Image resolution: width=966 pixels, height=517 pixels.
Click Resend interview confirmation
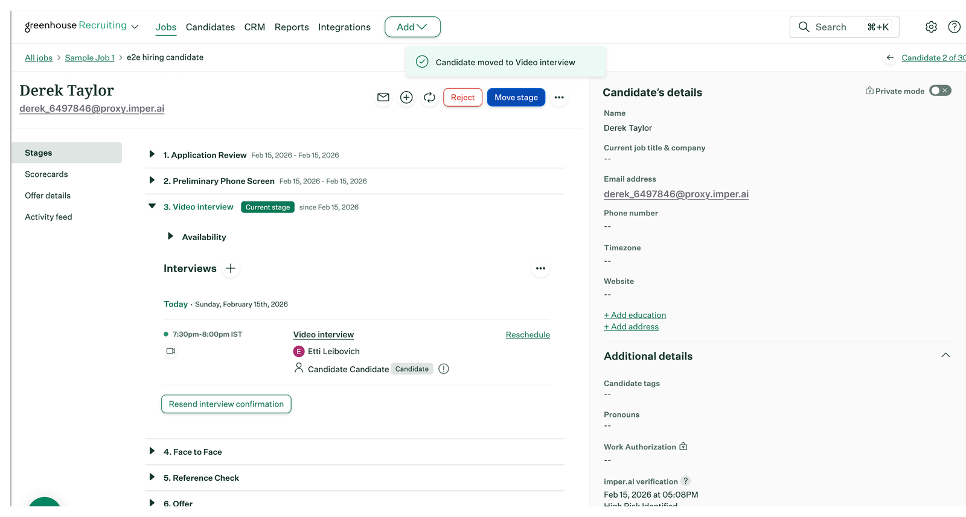226,404
